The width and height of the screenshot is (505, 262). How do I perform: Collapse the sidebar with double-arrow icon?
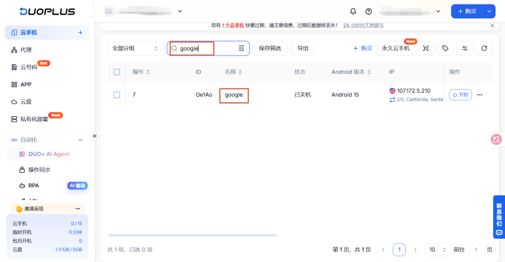(95, 136)
